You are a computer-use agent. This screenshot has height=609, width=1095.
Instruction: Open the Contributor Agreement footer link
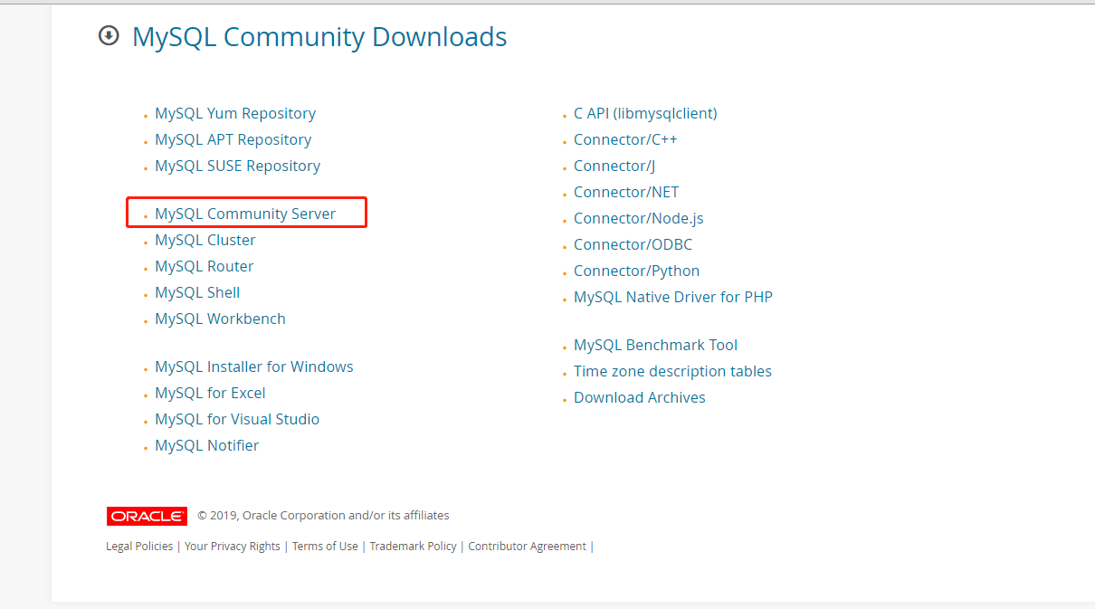(x=527, y=547)
